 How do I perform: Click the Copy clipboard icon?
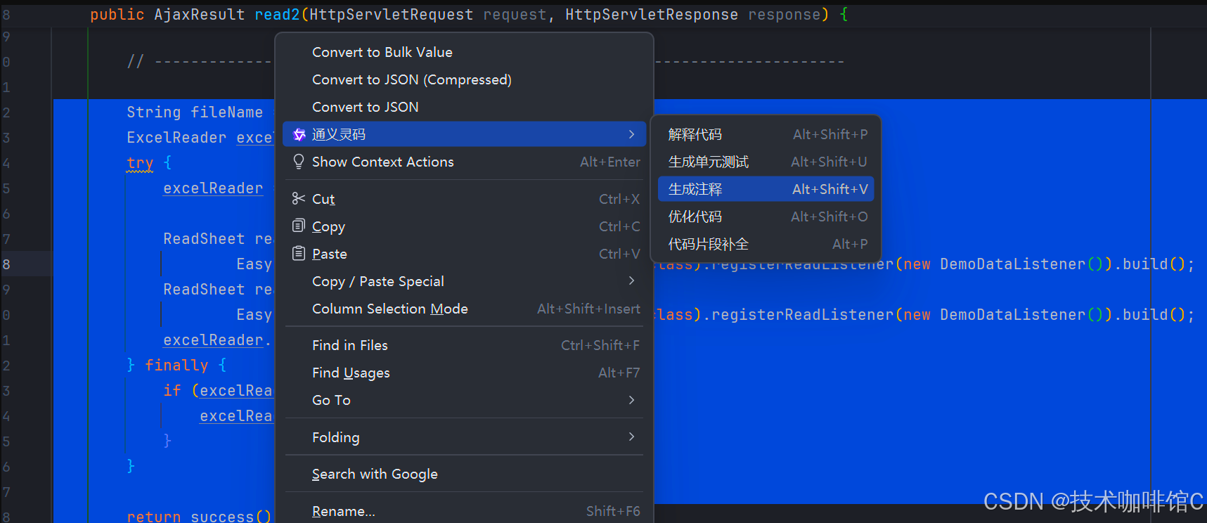(299, 226)
